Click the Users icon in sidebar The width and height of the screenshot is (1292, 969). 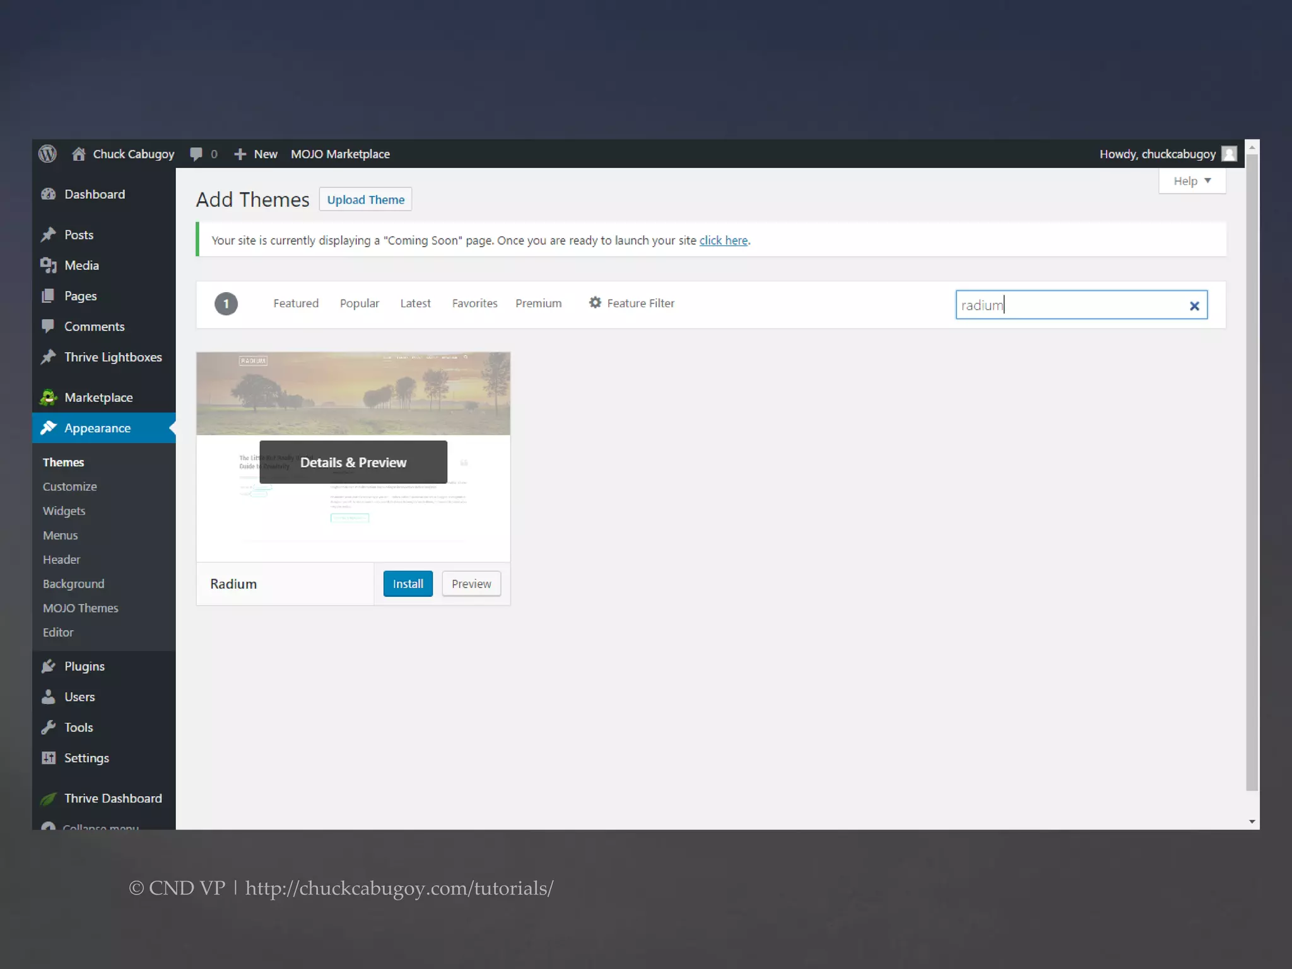[49, 697]
